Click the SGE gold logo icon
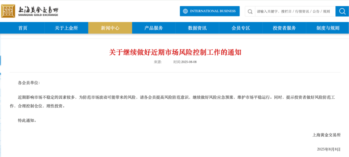Image resolution: width=349 pixels, height=157 pixels. [x=8, y=11]
